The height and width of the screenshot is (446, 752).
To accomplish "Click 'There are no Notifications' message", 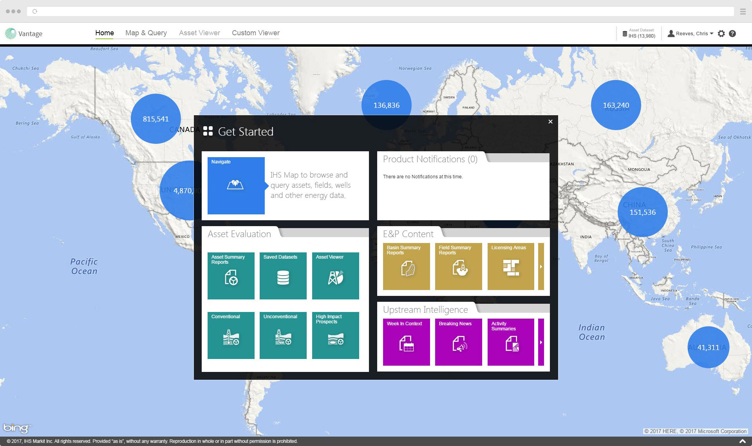I will [423, 177].
